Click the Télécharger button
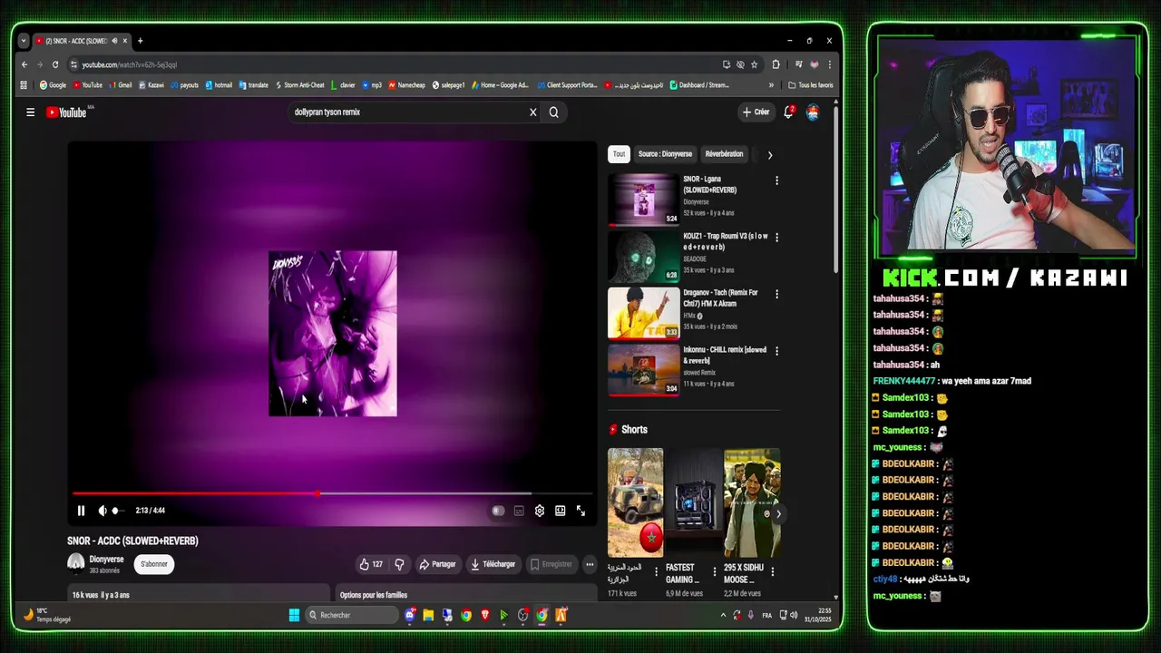The image size is (1161, 653). point(493,564)
